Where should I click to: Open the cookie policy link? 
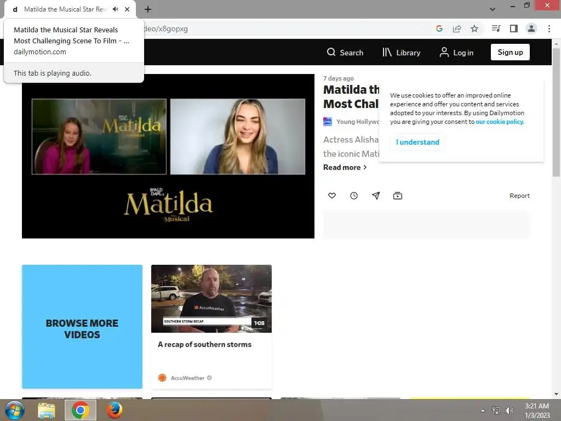coord(500,122)
